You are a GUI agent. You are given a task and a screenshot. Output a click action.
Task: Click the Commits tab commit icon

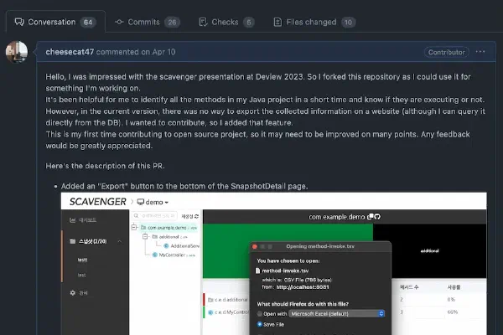click(x=119, y=22)
